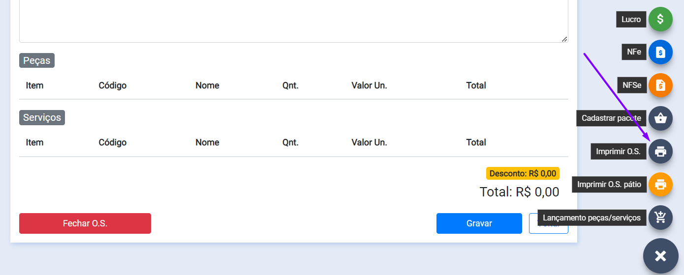Click the NFe text label

634,52
